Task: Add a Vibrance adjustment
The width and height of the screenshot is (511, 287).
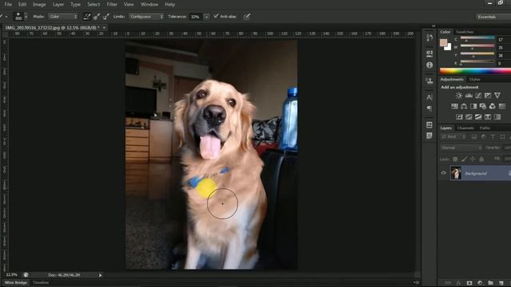Action: (x=497, y=96)
